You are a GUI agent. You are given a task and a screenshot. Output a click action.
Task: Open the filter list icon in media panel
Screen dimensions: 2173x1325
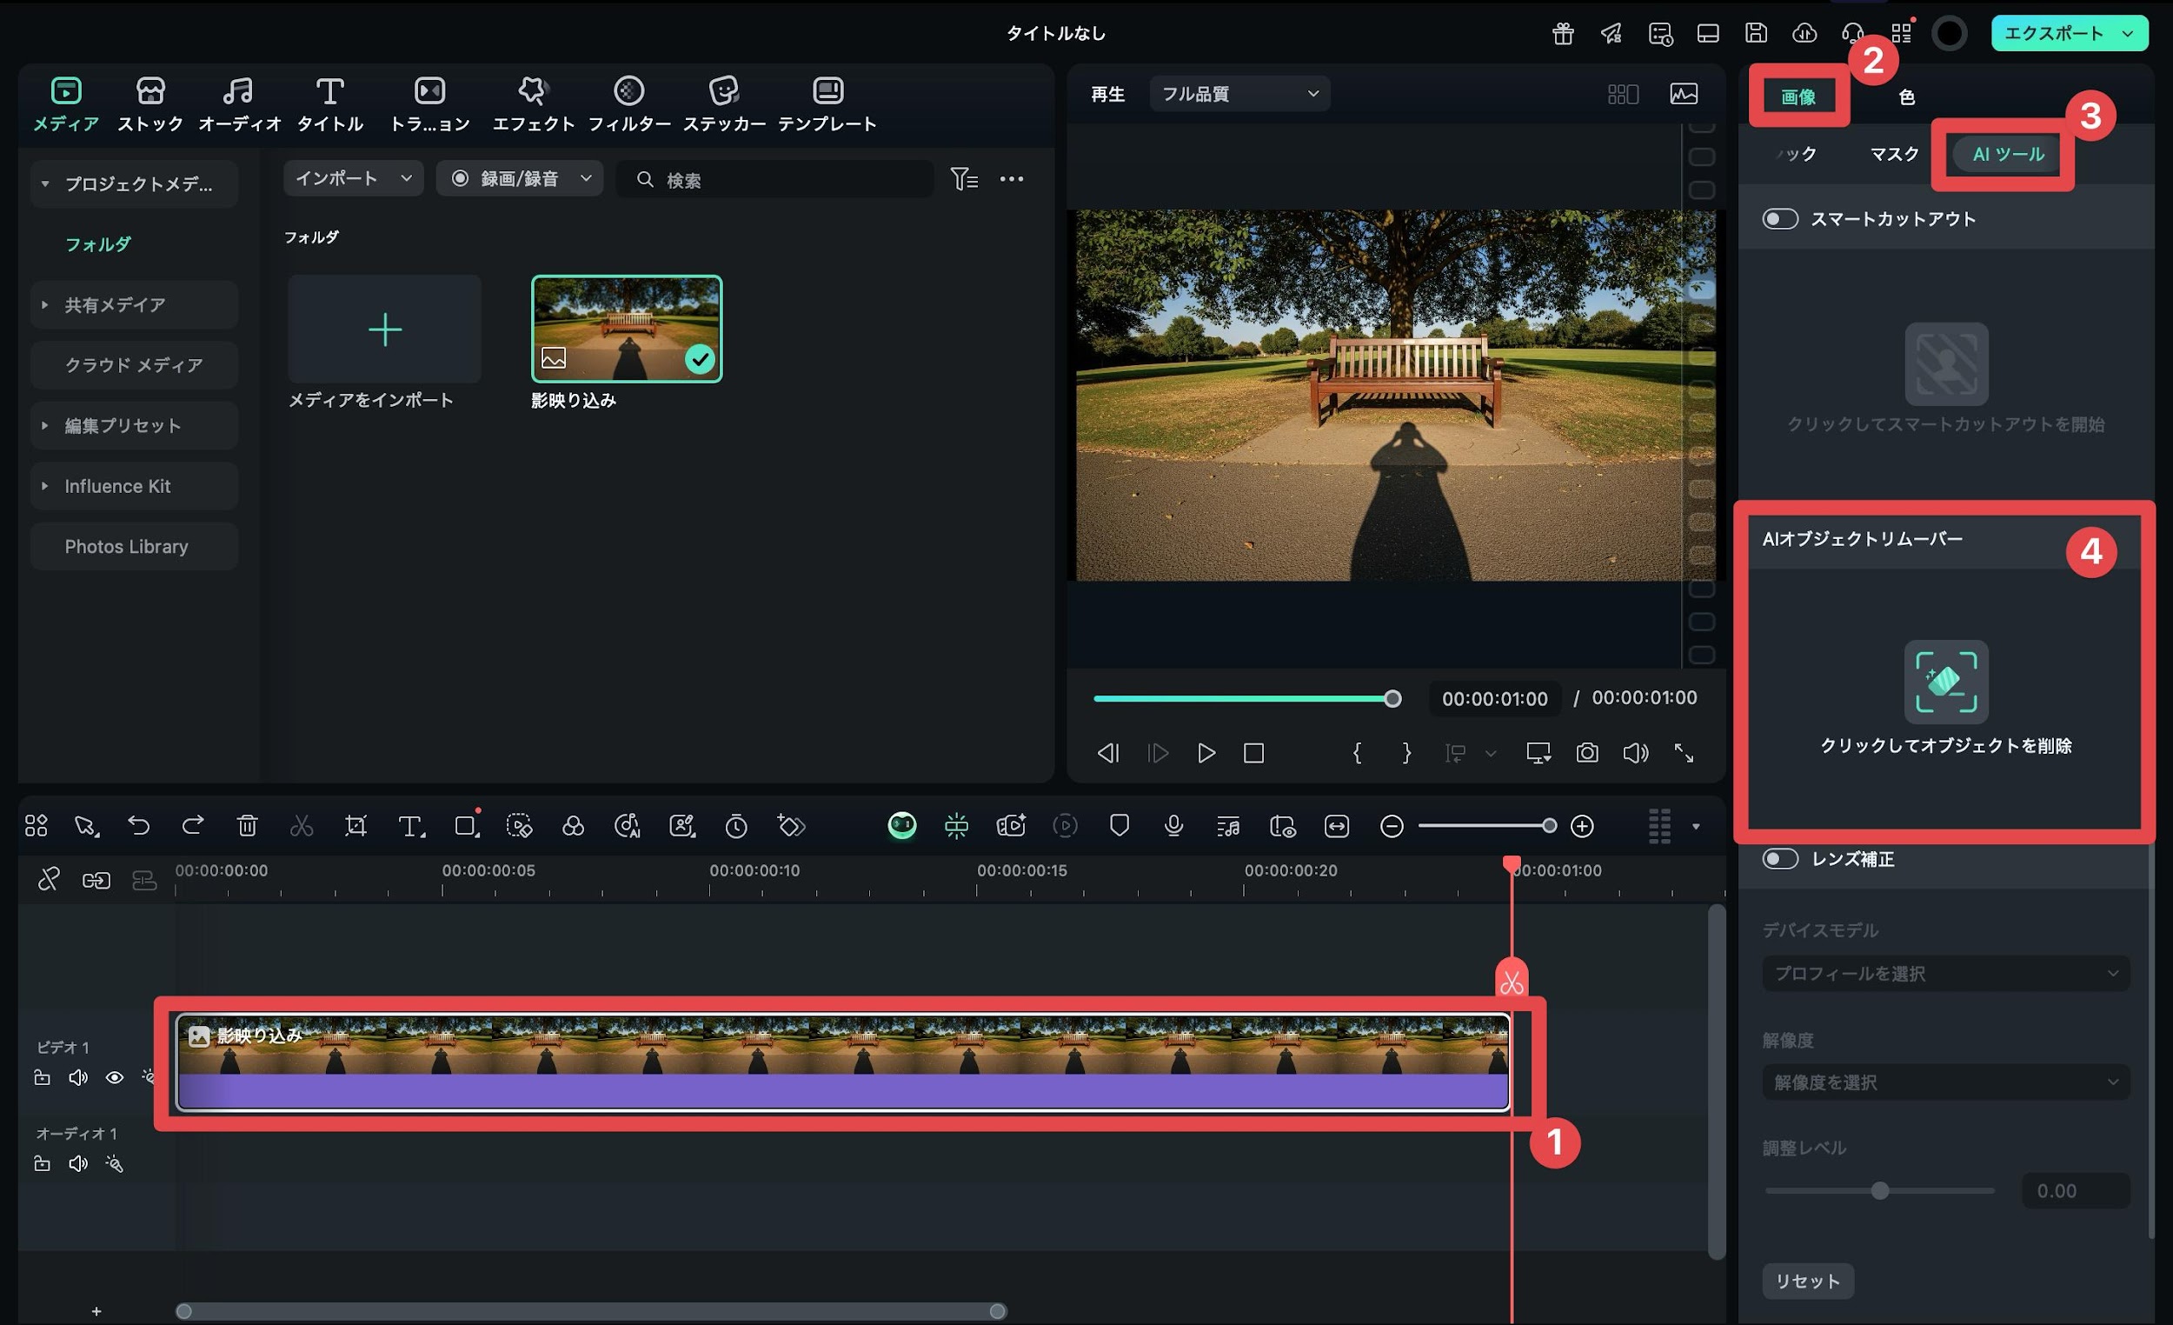964,179
